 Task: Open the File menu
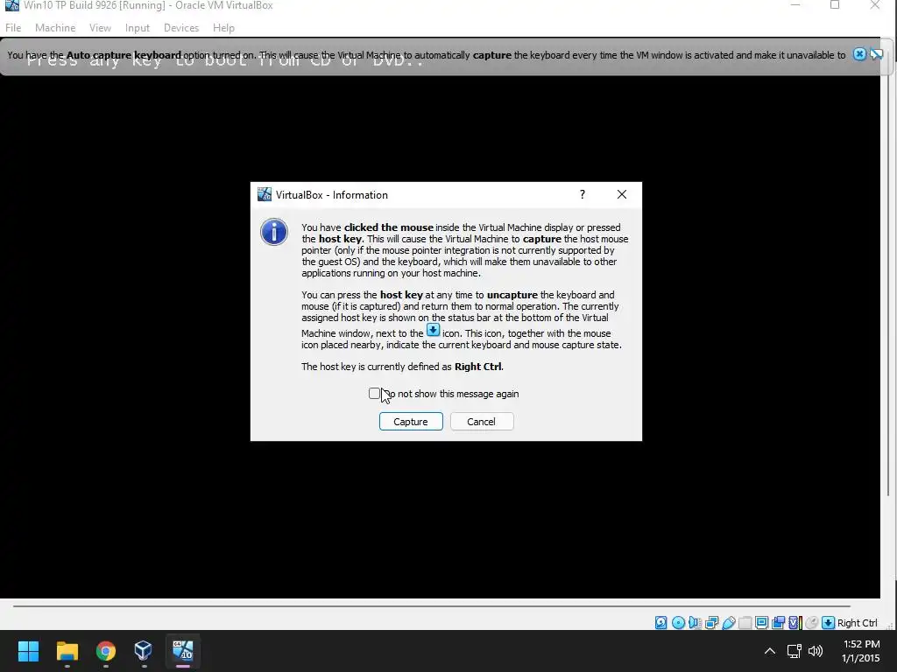(x=13, y=27)
